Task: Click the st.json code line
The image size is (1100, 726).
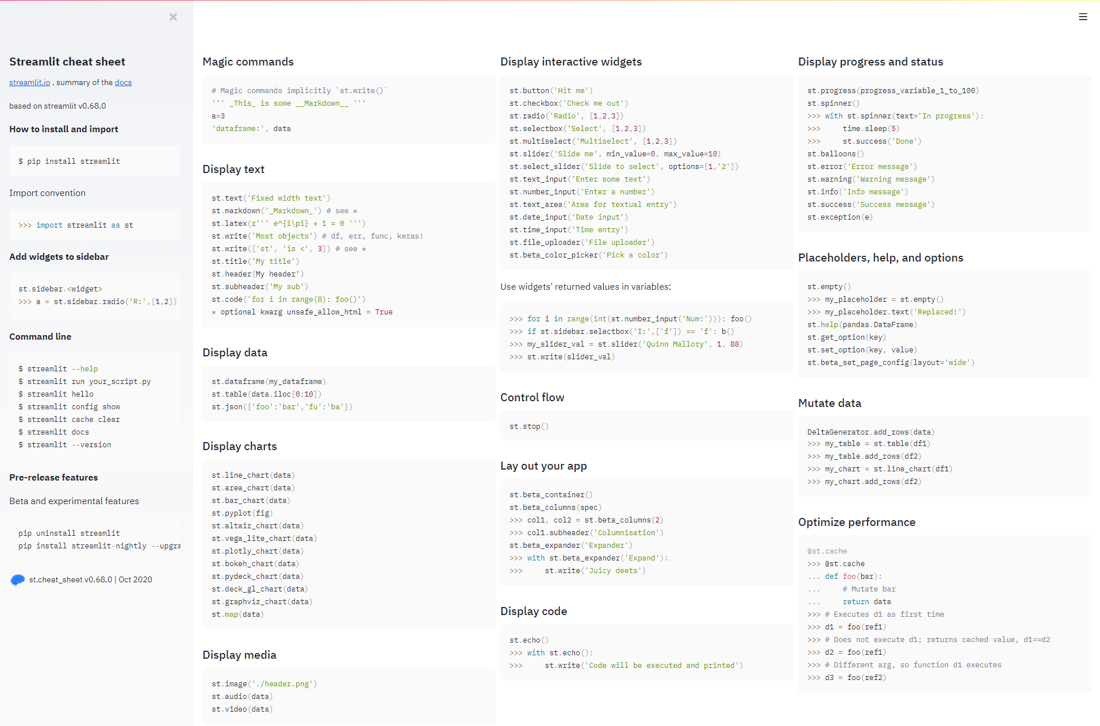Action: [282, 407]
